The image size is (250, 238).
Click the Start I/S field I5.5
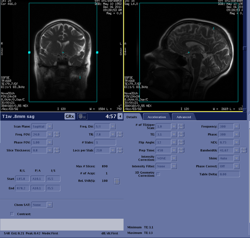[x=53, y=179]
